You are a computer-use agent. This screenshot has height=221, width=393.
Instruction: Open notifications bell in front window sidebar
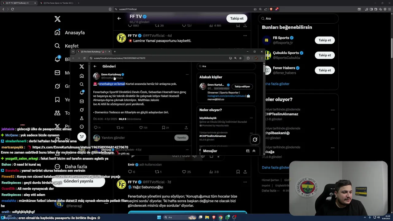[x=82, y=93]
